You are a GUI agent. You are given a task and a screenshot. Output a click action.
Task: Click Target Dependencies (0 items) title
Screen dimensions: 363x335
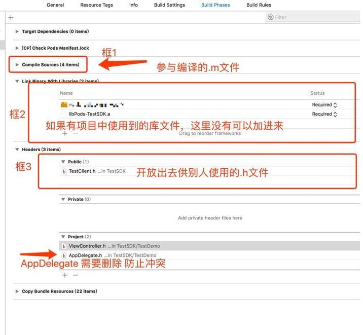point(55,31)
